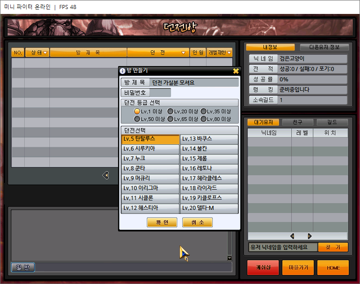This screenshot has width=360, height=284.
Task: Open the 길드 tab
Action: pyautogui.click(x=332, y=122)
